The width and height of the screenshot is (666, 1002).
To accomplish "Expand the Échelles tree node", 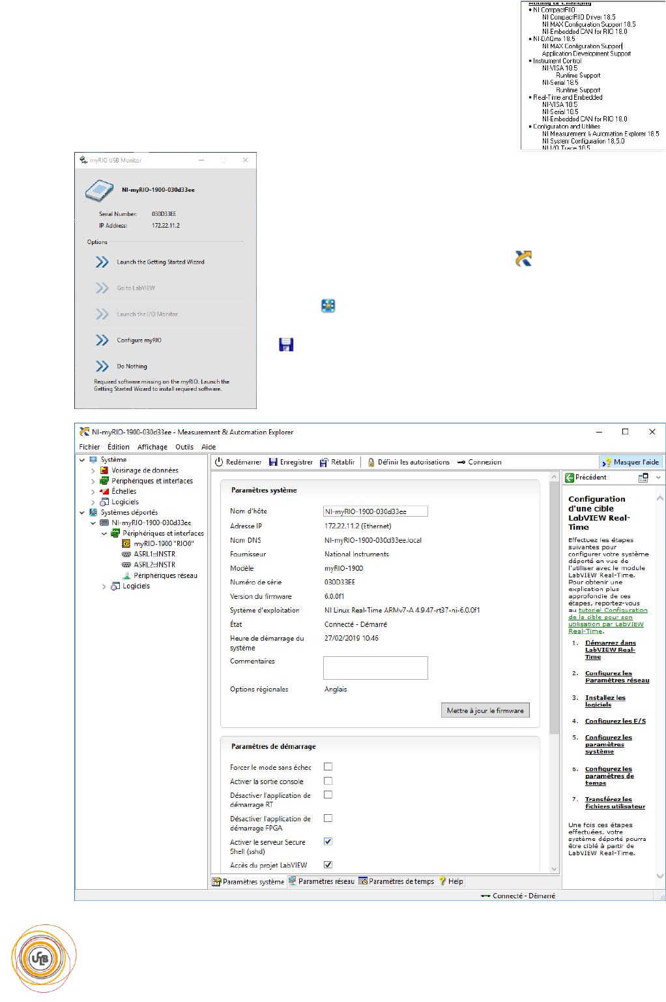I will pyautogui.click(x=93, y=491).
